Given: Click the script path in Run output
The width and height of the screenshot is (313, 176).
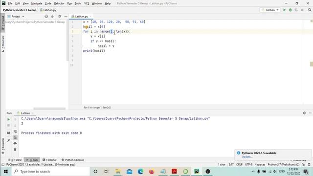Looking at the screenshot, I should tap(149, 118).
